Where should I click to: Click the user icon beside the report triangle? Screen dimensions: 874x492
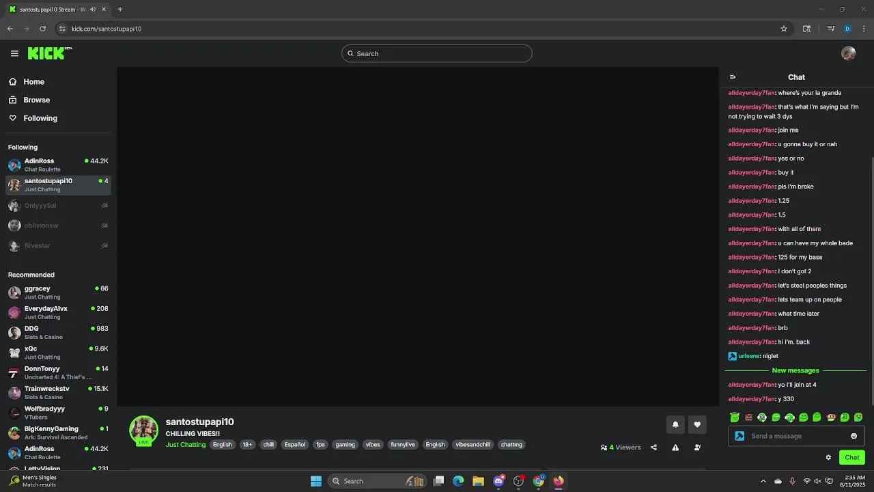pyautogui.click(x=697, y=448)
